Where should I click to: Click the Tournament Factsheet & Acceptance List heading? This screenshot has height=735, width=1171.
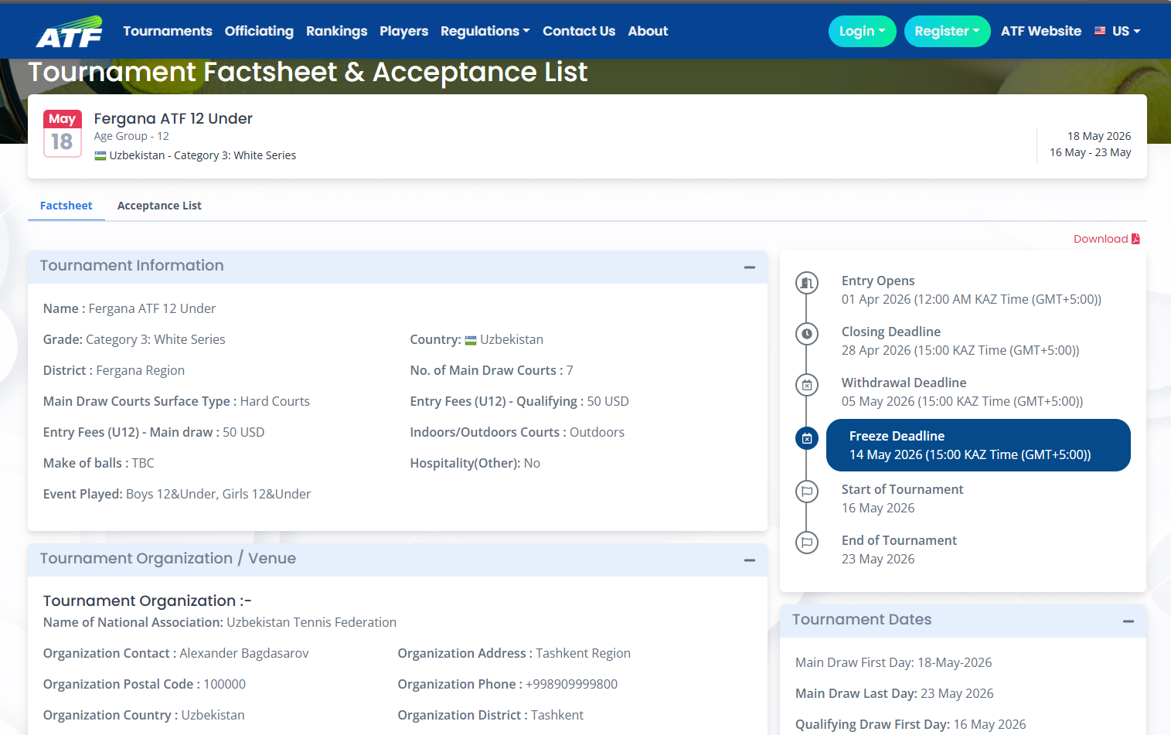(308, 72)
